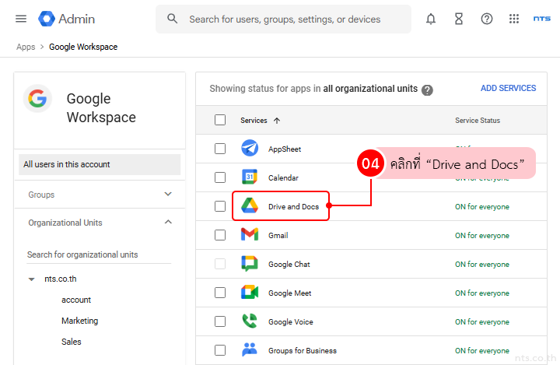Toggle the select-all services header checkbox
The width and height of the screenshot is (560, 365).
click(x=220, y=120)
